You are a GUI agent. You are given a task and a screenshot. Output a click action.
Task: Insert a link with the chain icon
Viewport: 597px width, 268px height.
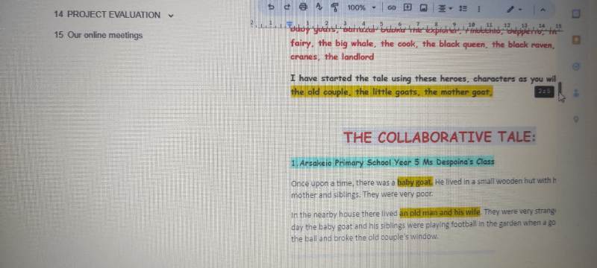391,7
